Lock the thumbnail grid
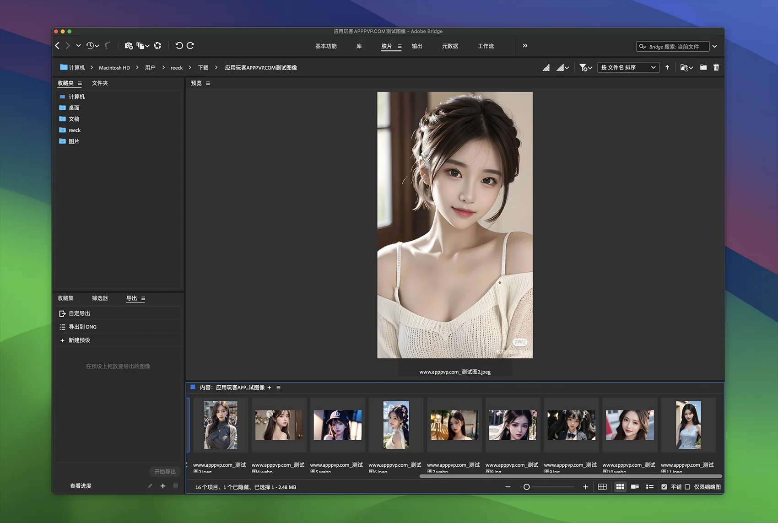 [602, 487]
